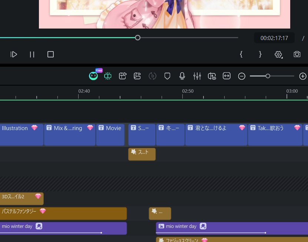Select the 君とな...けるよ title clip
Image resolution: width=308 pixels, height=242 pixels.
[216, 135]
